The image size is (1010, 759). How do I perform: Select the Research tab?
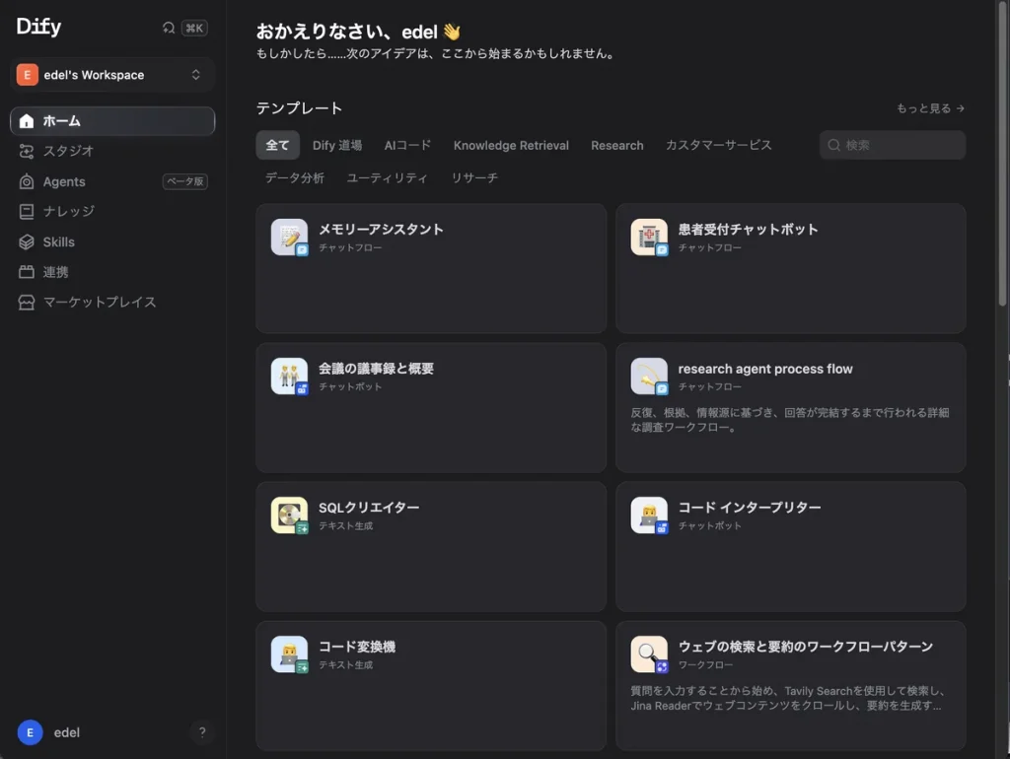pyautogui.click(x=617, y=145)
